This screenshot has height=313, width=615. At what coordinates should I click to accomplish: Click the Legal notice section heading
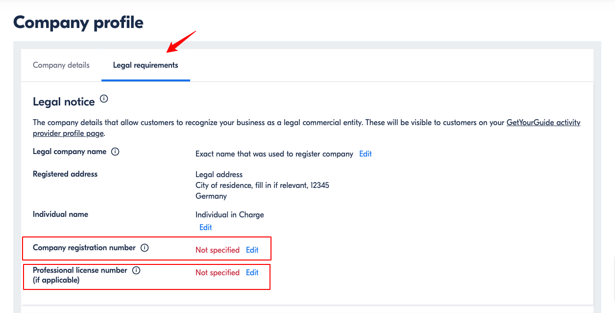(64, 102)
